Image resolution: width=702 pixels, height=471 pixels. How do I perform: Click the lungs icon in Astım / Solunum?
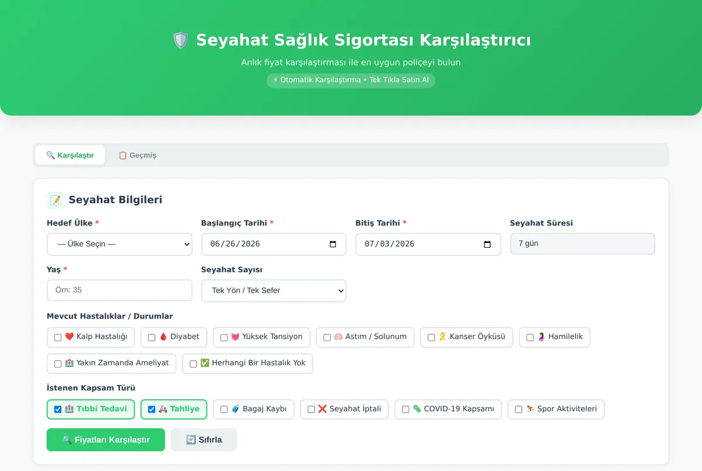click(x=338, y=337)
